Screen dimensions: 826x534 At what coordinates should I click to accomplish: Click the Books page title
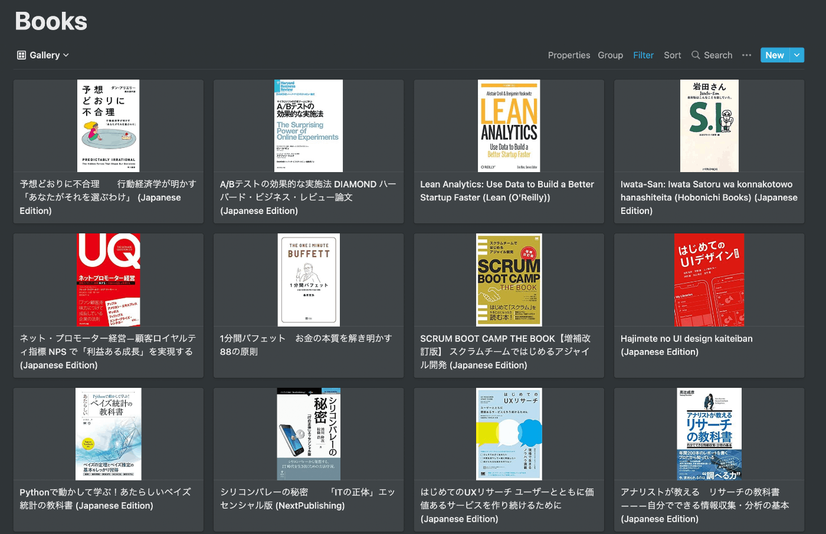click(51, 21)
